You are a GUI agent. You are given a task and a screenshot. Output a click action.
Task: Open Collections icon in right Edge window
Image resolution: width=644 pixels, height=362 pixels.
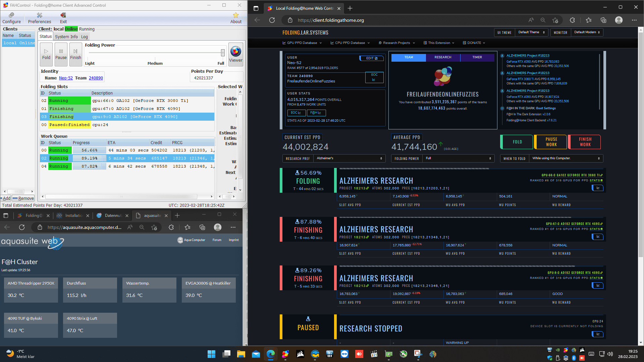603,20
